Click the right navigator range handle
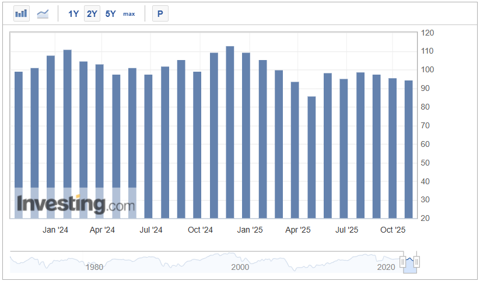 416,262
